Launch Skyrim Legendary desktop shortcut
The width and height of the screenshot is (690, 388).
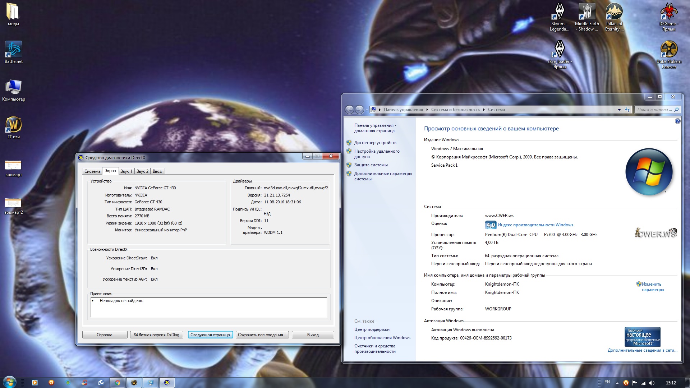point(560,17)
